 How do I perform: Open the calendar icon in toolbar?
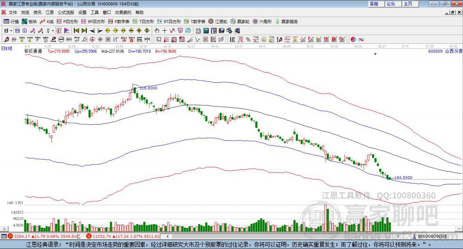(x=198, y=31)
